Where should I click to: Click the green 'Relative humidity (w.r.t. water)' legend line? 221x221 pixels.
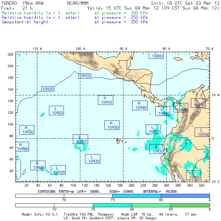(41, 13)
